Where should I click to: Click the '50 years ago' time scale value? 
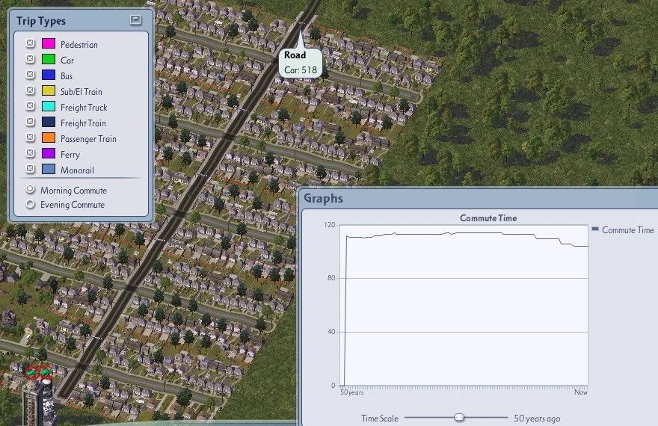[x=537, y=418]
